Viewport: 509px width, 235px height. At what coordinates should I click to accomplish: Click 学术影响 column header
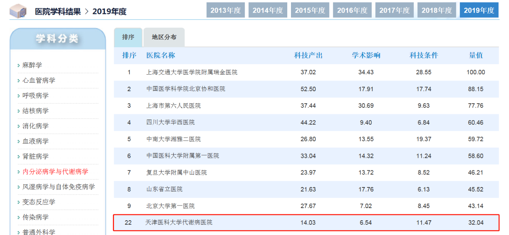click(x=366, y=55)
